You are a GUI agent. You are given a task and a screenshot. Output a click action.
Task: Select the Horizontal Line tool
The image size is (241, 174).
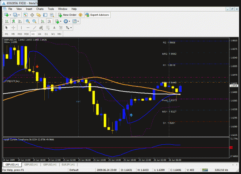click(x=28, y=28)
